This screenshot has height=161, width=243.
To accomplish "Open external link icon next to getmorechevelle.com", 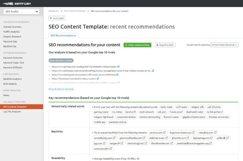I will pyautogui.click(x=144, y=138).
